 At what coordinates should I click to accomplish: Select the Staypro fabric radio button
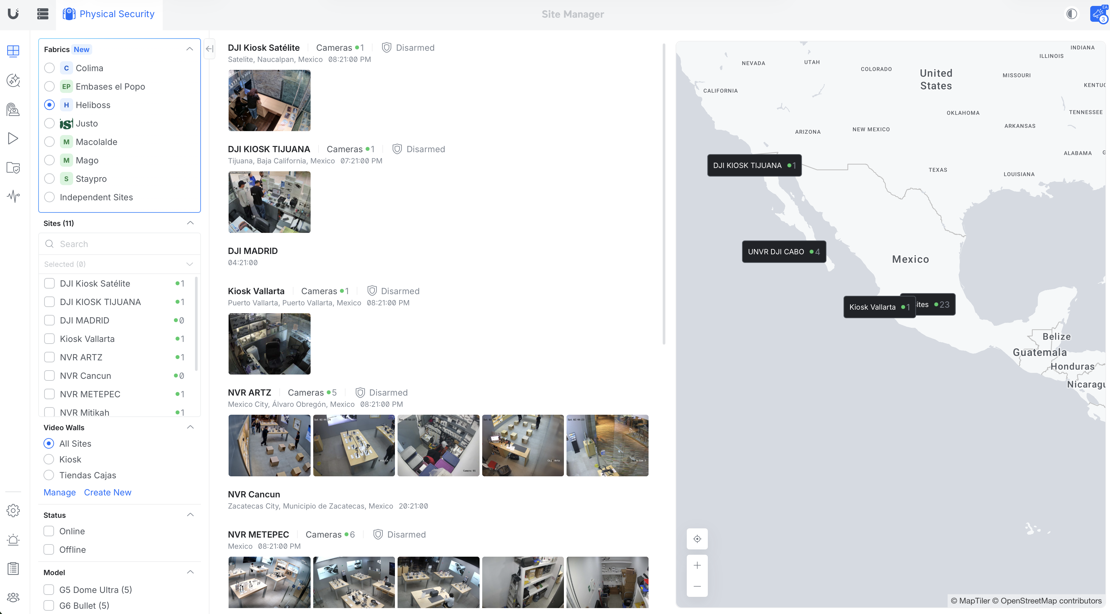pyautogui.click(x=49, y=179)
